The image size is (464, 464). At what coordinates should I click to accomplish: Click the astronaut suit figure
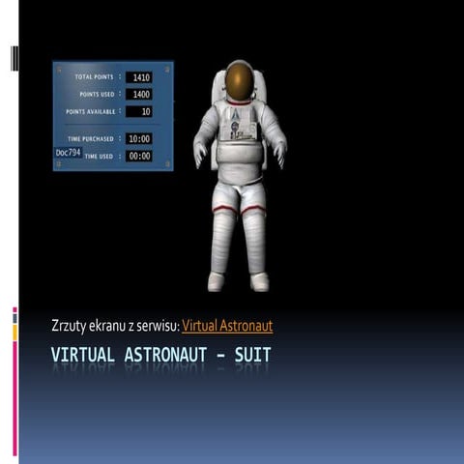pos(240,176)
